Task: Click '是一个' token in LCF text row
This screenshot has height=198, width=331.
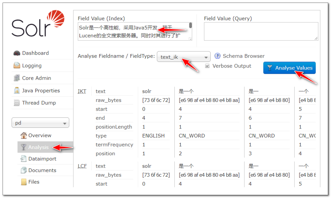Action: point(186,166)
